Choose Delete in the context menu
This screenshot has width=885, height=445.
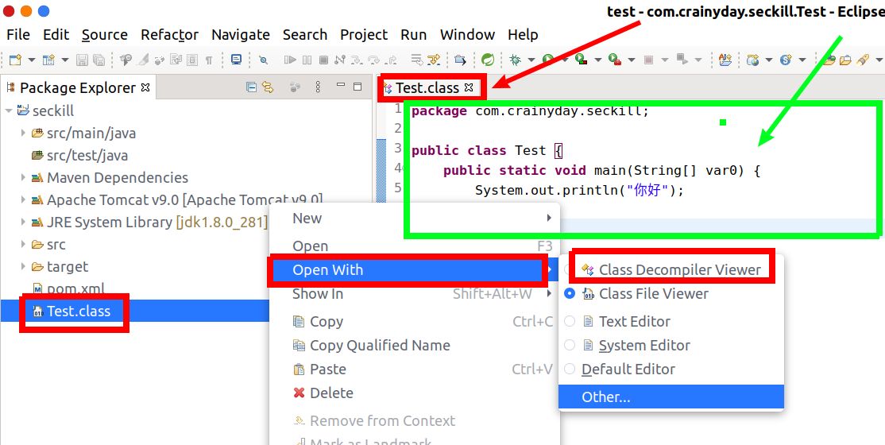click(x=415, y=393)
